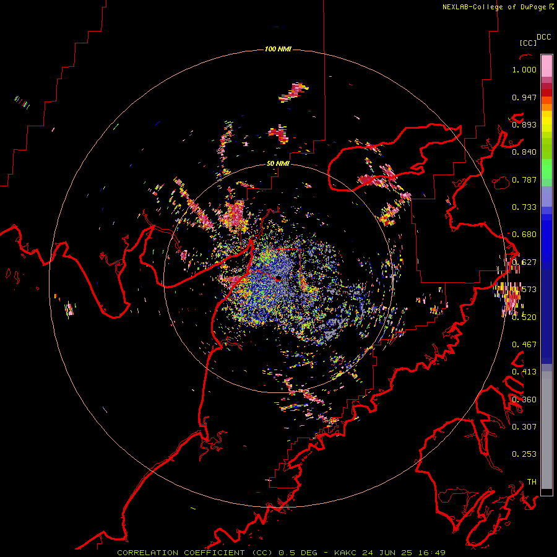This screenshot has width=557, height=557.
Task: Select the 0.733 legend value
Action: point(524,207)
